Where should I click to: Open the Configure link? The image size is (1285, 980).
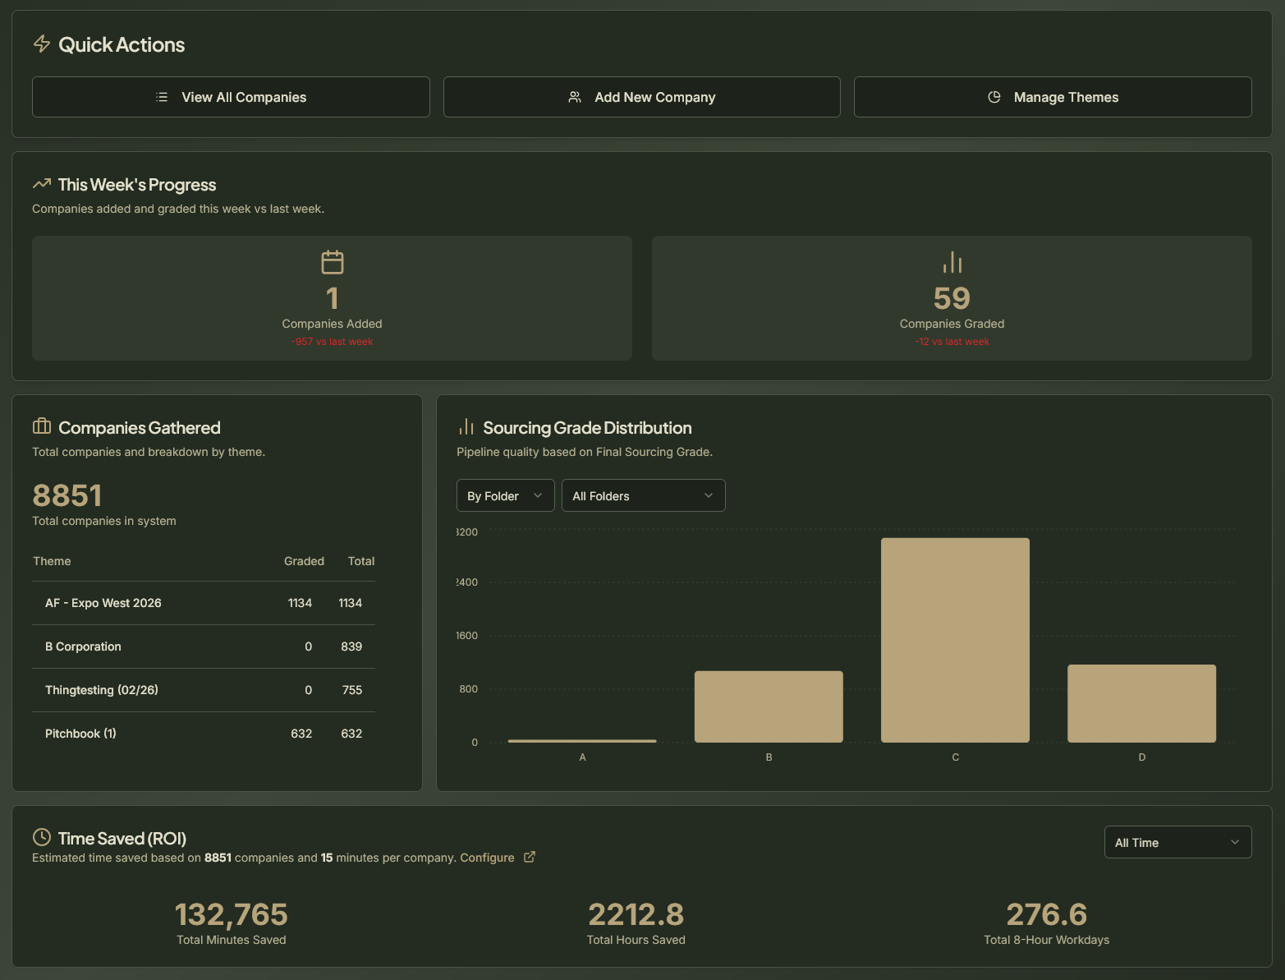(488, 857)
